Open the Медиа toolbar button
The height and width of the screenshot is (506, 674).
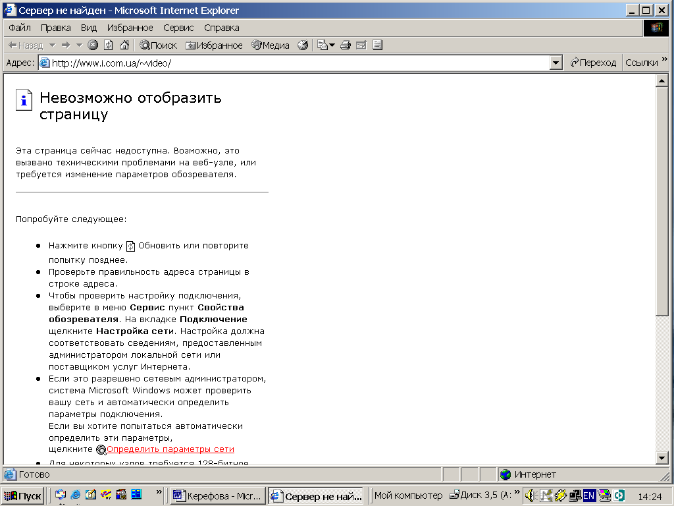click(x=271, y=45)
